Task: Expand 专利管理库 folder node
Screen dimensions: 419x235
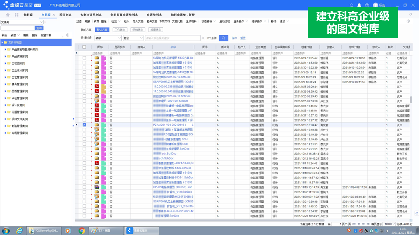Action: coord(5,133)
